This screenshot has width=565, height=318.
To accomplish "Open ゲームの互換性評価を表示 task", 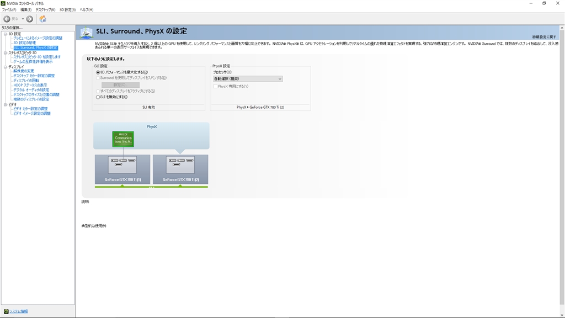I will tap(33, 62).
